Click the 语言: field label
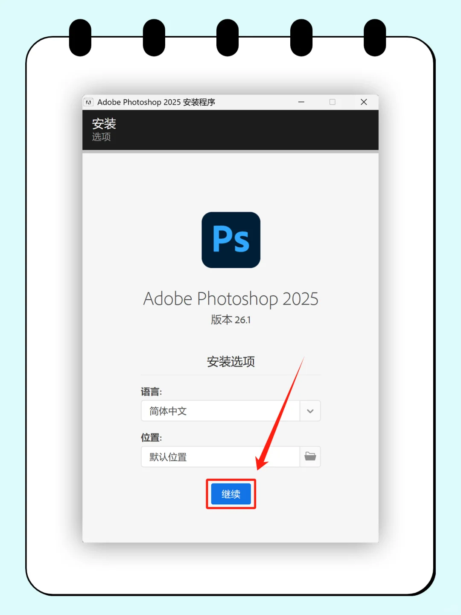 click(x=152, y=392)
